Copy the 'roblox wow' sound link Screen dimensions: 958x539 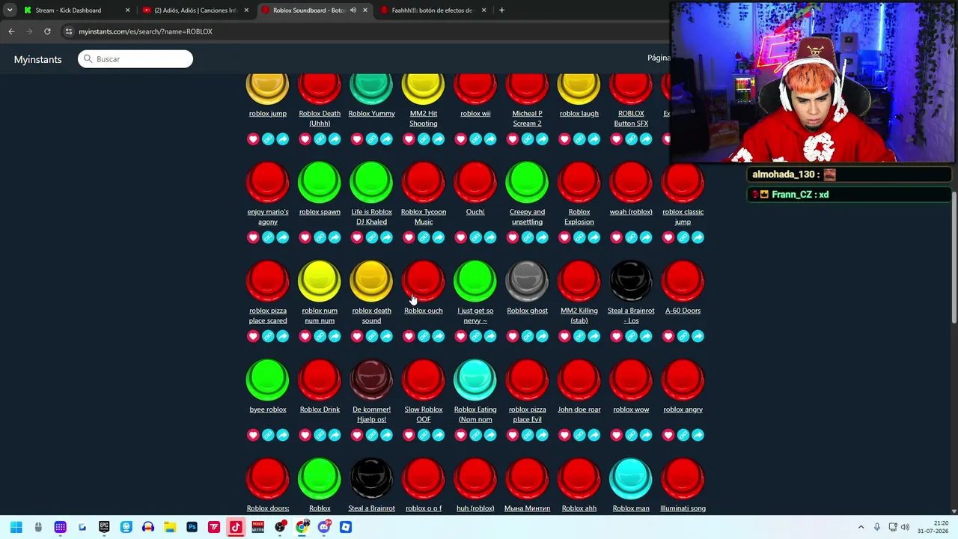(631, 435)
